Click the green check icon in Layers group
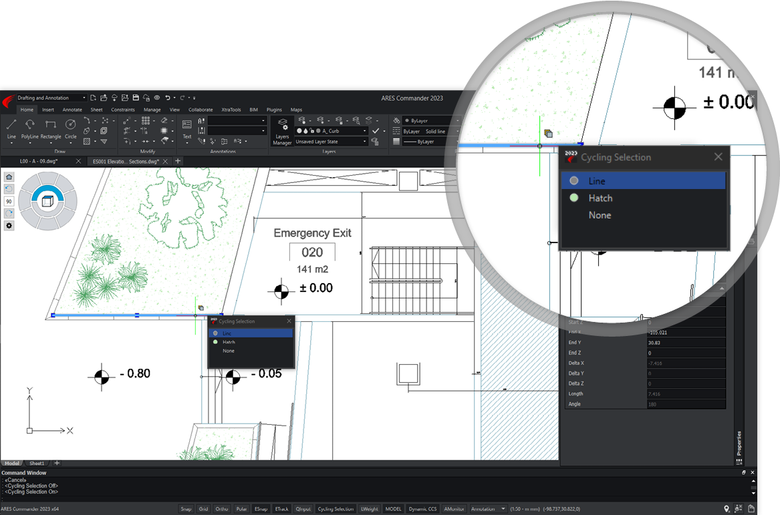Image resolution: width=780 pixels, height=515 pixels. 376,131
